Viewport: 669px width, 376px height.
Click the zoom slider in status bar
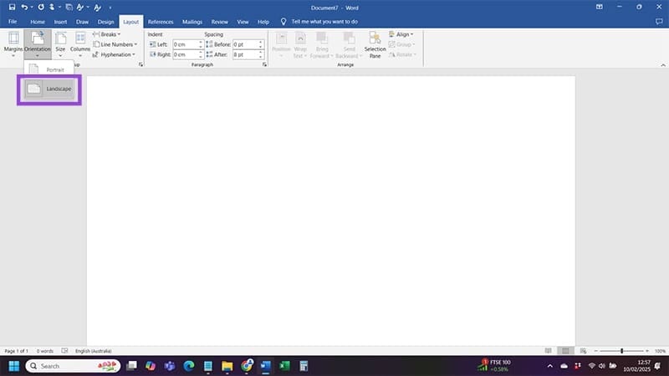(622, 351)
